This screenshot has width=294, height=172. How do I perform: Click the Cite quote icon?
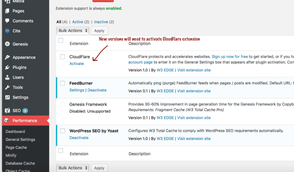(x=7, y=31)
